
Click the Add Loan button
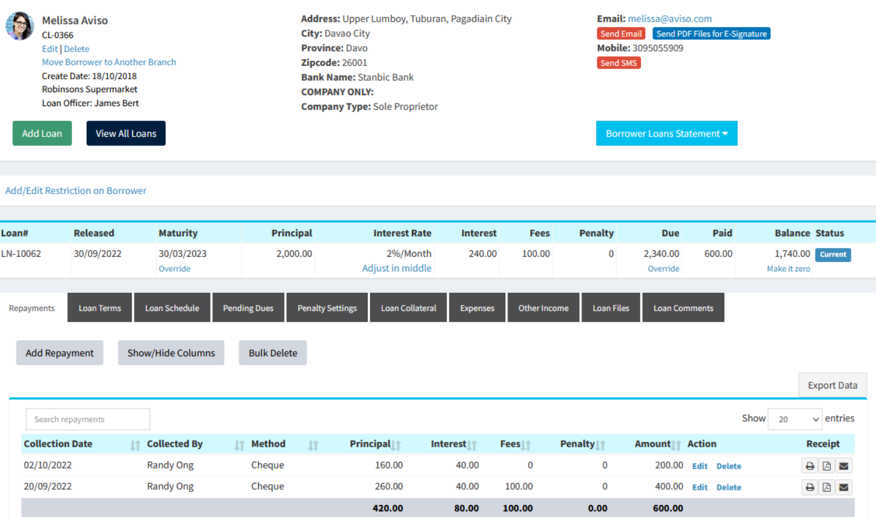(x=42, y=133)
